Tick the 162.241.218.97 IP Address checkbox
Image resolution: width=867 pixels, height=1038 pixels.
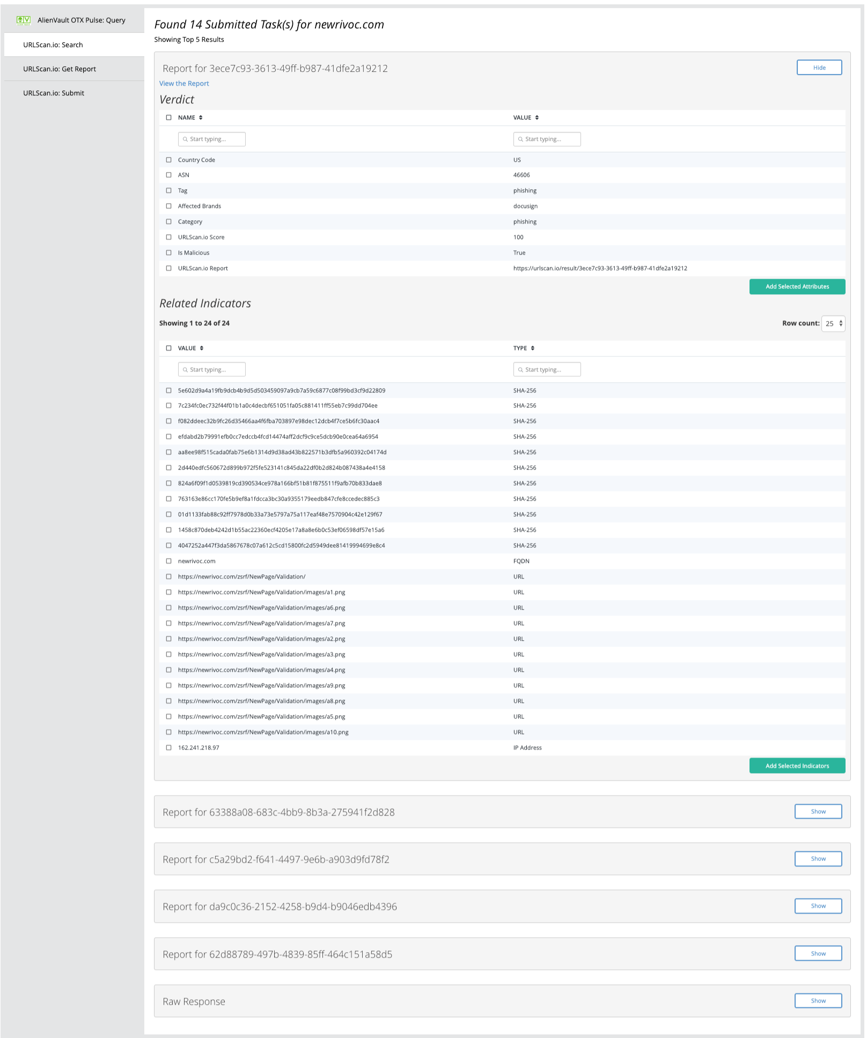click(x=169, y=747)
